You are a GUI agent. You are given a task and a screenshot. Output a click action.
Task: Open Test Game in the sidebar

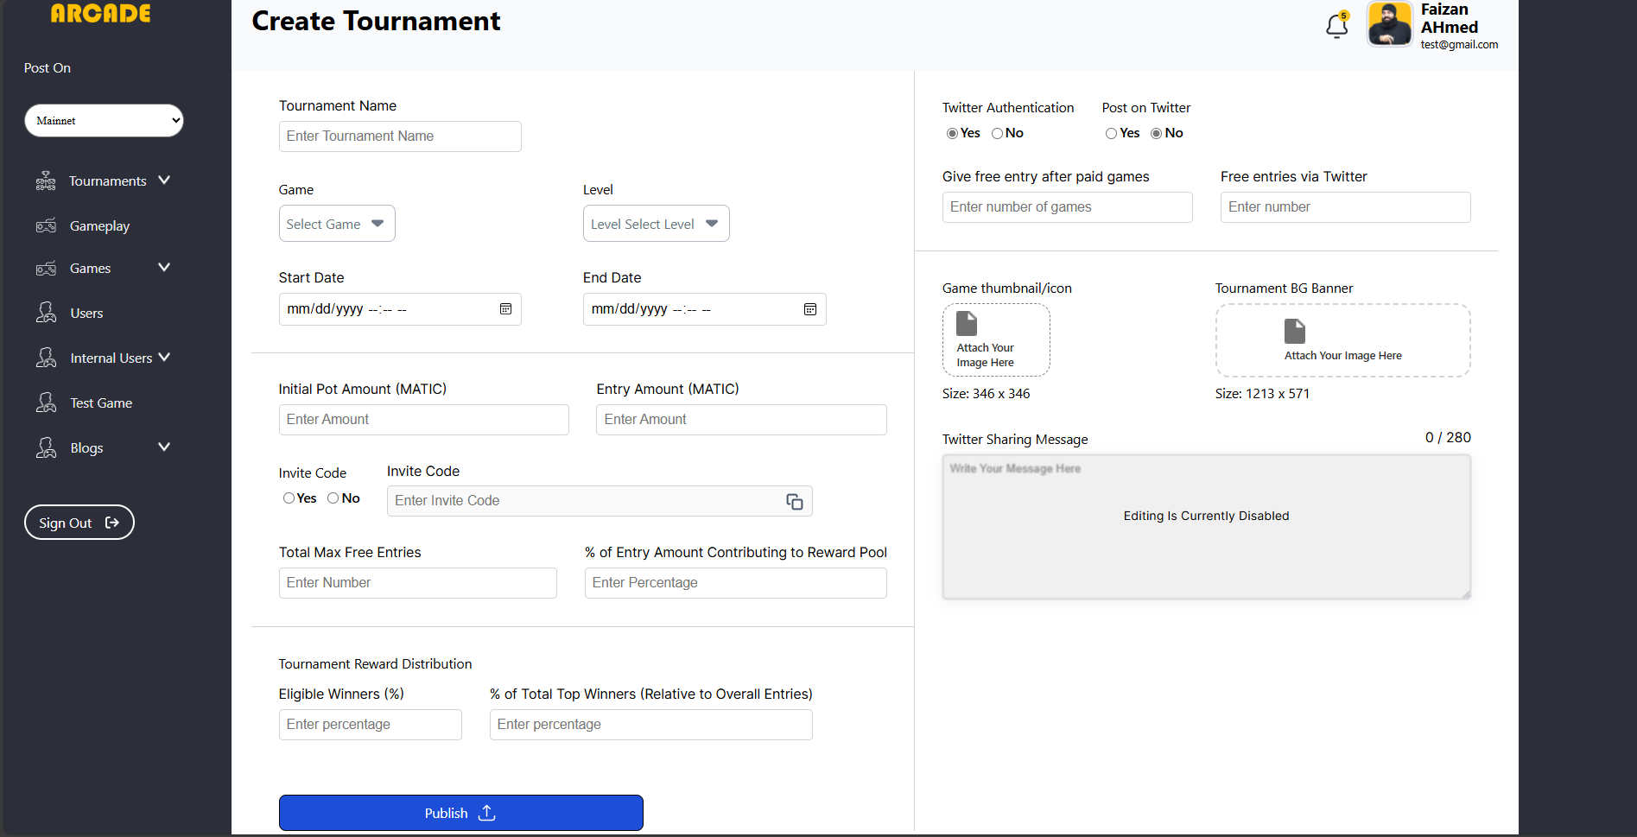click(x=101, y=403)
